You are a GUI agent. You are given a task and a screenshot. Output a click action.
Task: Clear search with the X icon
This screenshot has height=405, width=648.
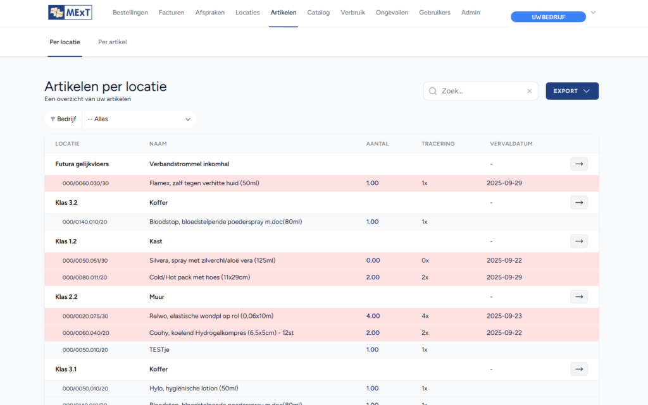[530, 91]
